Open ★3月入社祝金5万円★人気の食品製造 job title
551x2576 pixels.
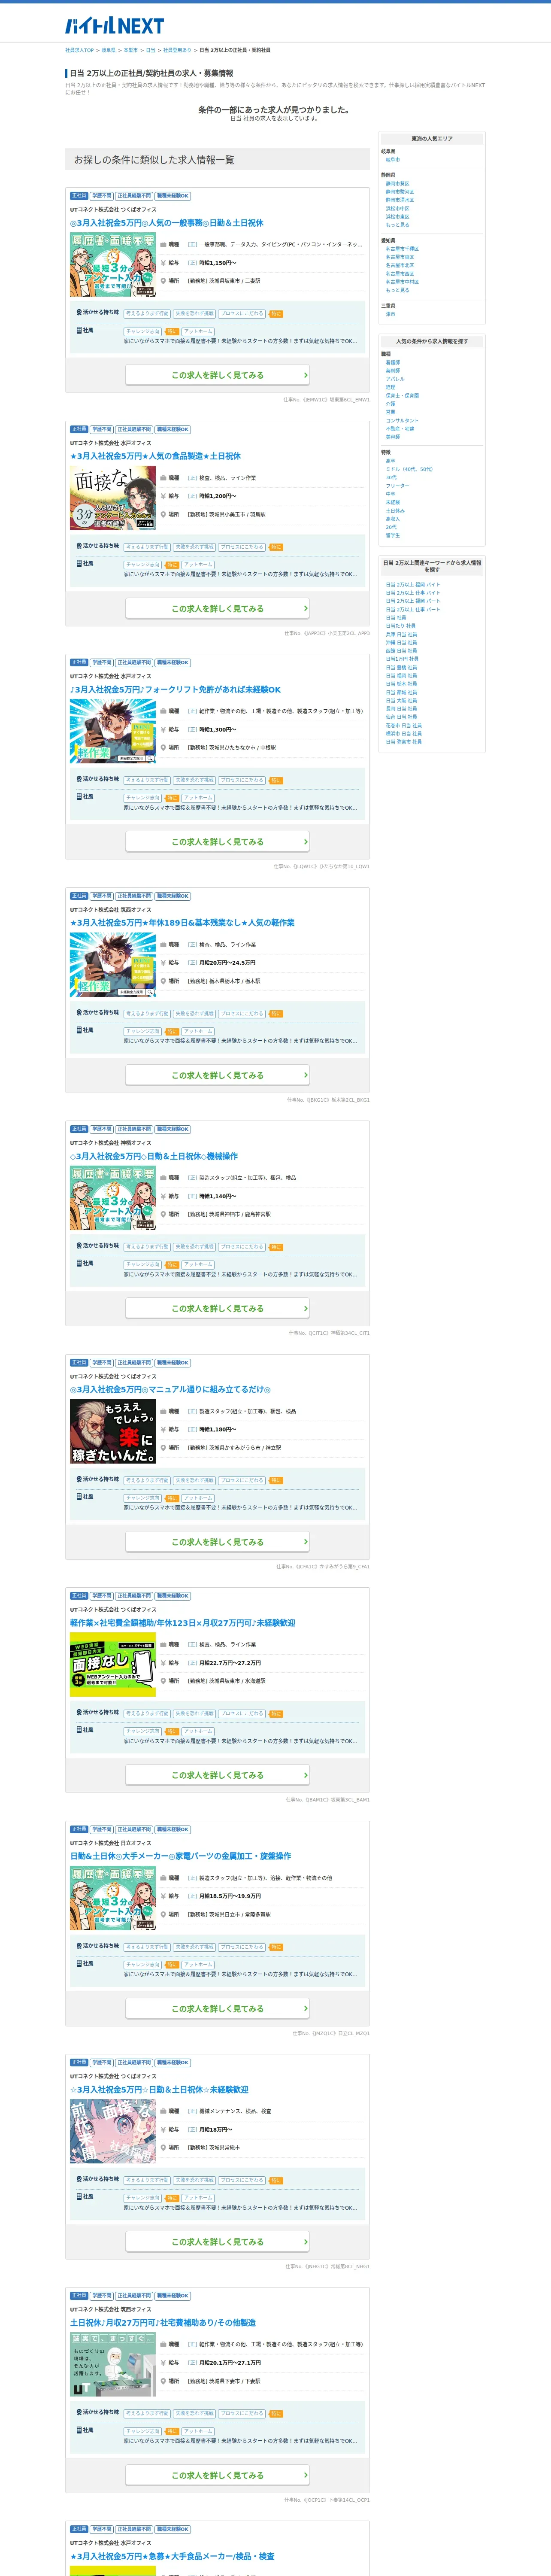[x=155, y=456]
